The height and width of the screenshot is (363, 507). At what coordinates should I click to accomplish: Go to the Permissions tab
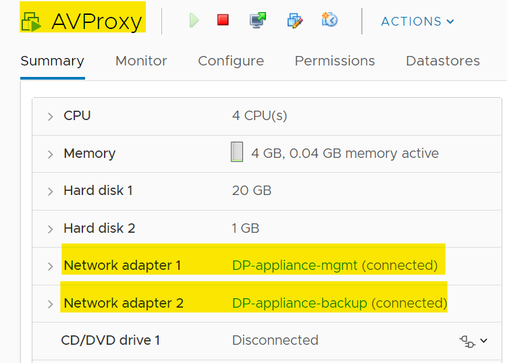point(335,61)
